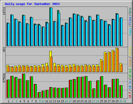The width and height of the screenshot is (133, 104).
Task: Click the green kB bar for day 5
Action: tap(24, 86)
